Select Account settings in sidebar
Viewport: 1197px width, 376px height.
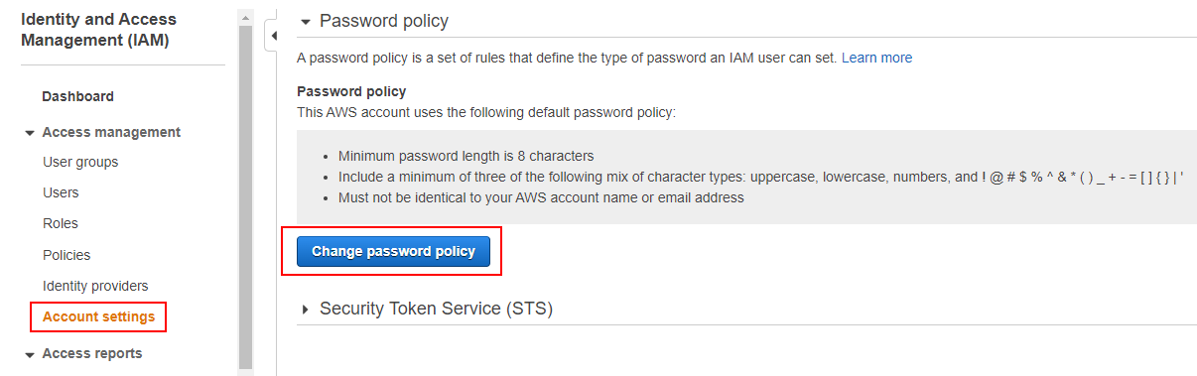tap(98, 316)
